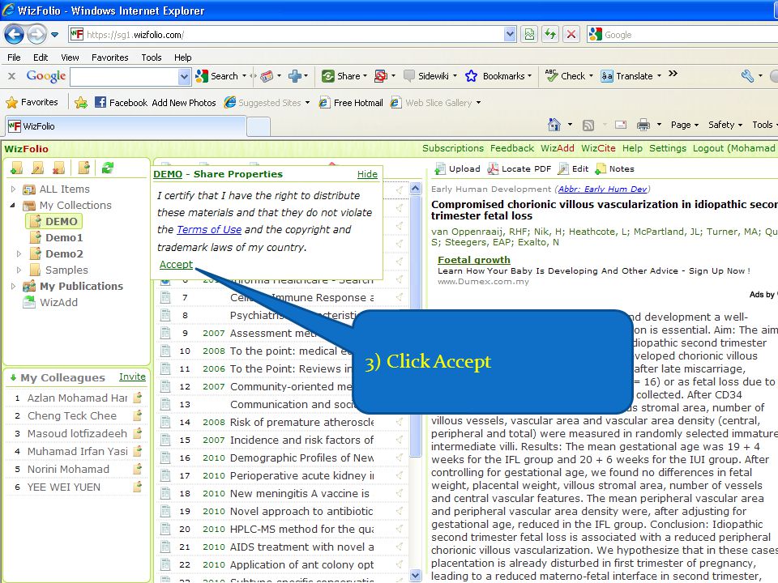Click the rename collection pencil folder icon
The width and height of the screenshot is (778, 583).
38,168
